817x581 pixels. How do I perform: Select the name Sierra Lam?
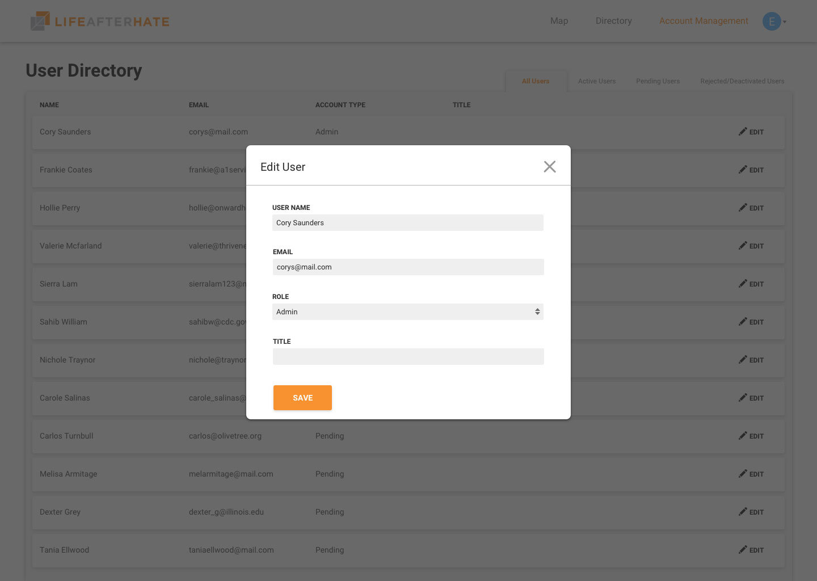click(x=58, y=284)
